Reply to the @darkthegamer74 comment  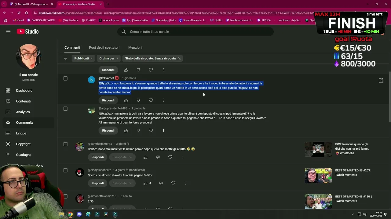pyautogui.click(x=97, y=157)
